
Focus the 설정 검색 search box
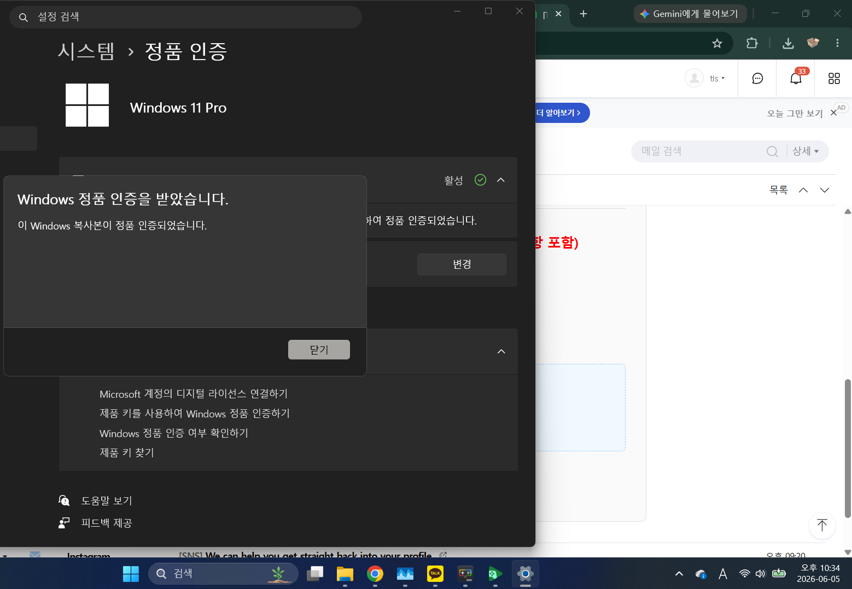pos(185,17)
